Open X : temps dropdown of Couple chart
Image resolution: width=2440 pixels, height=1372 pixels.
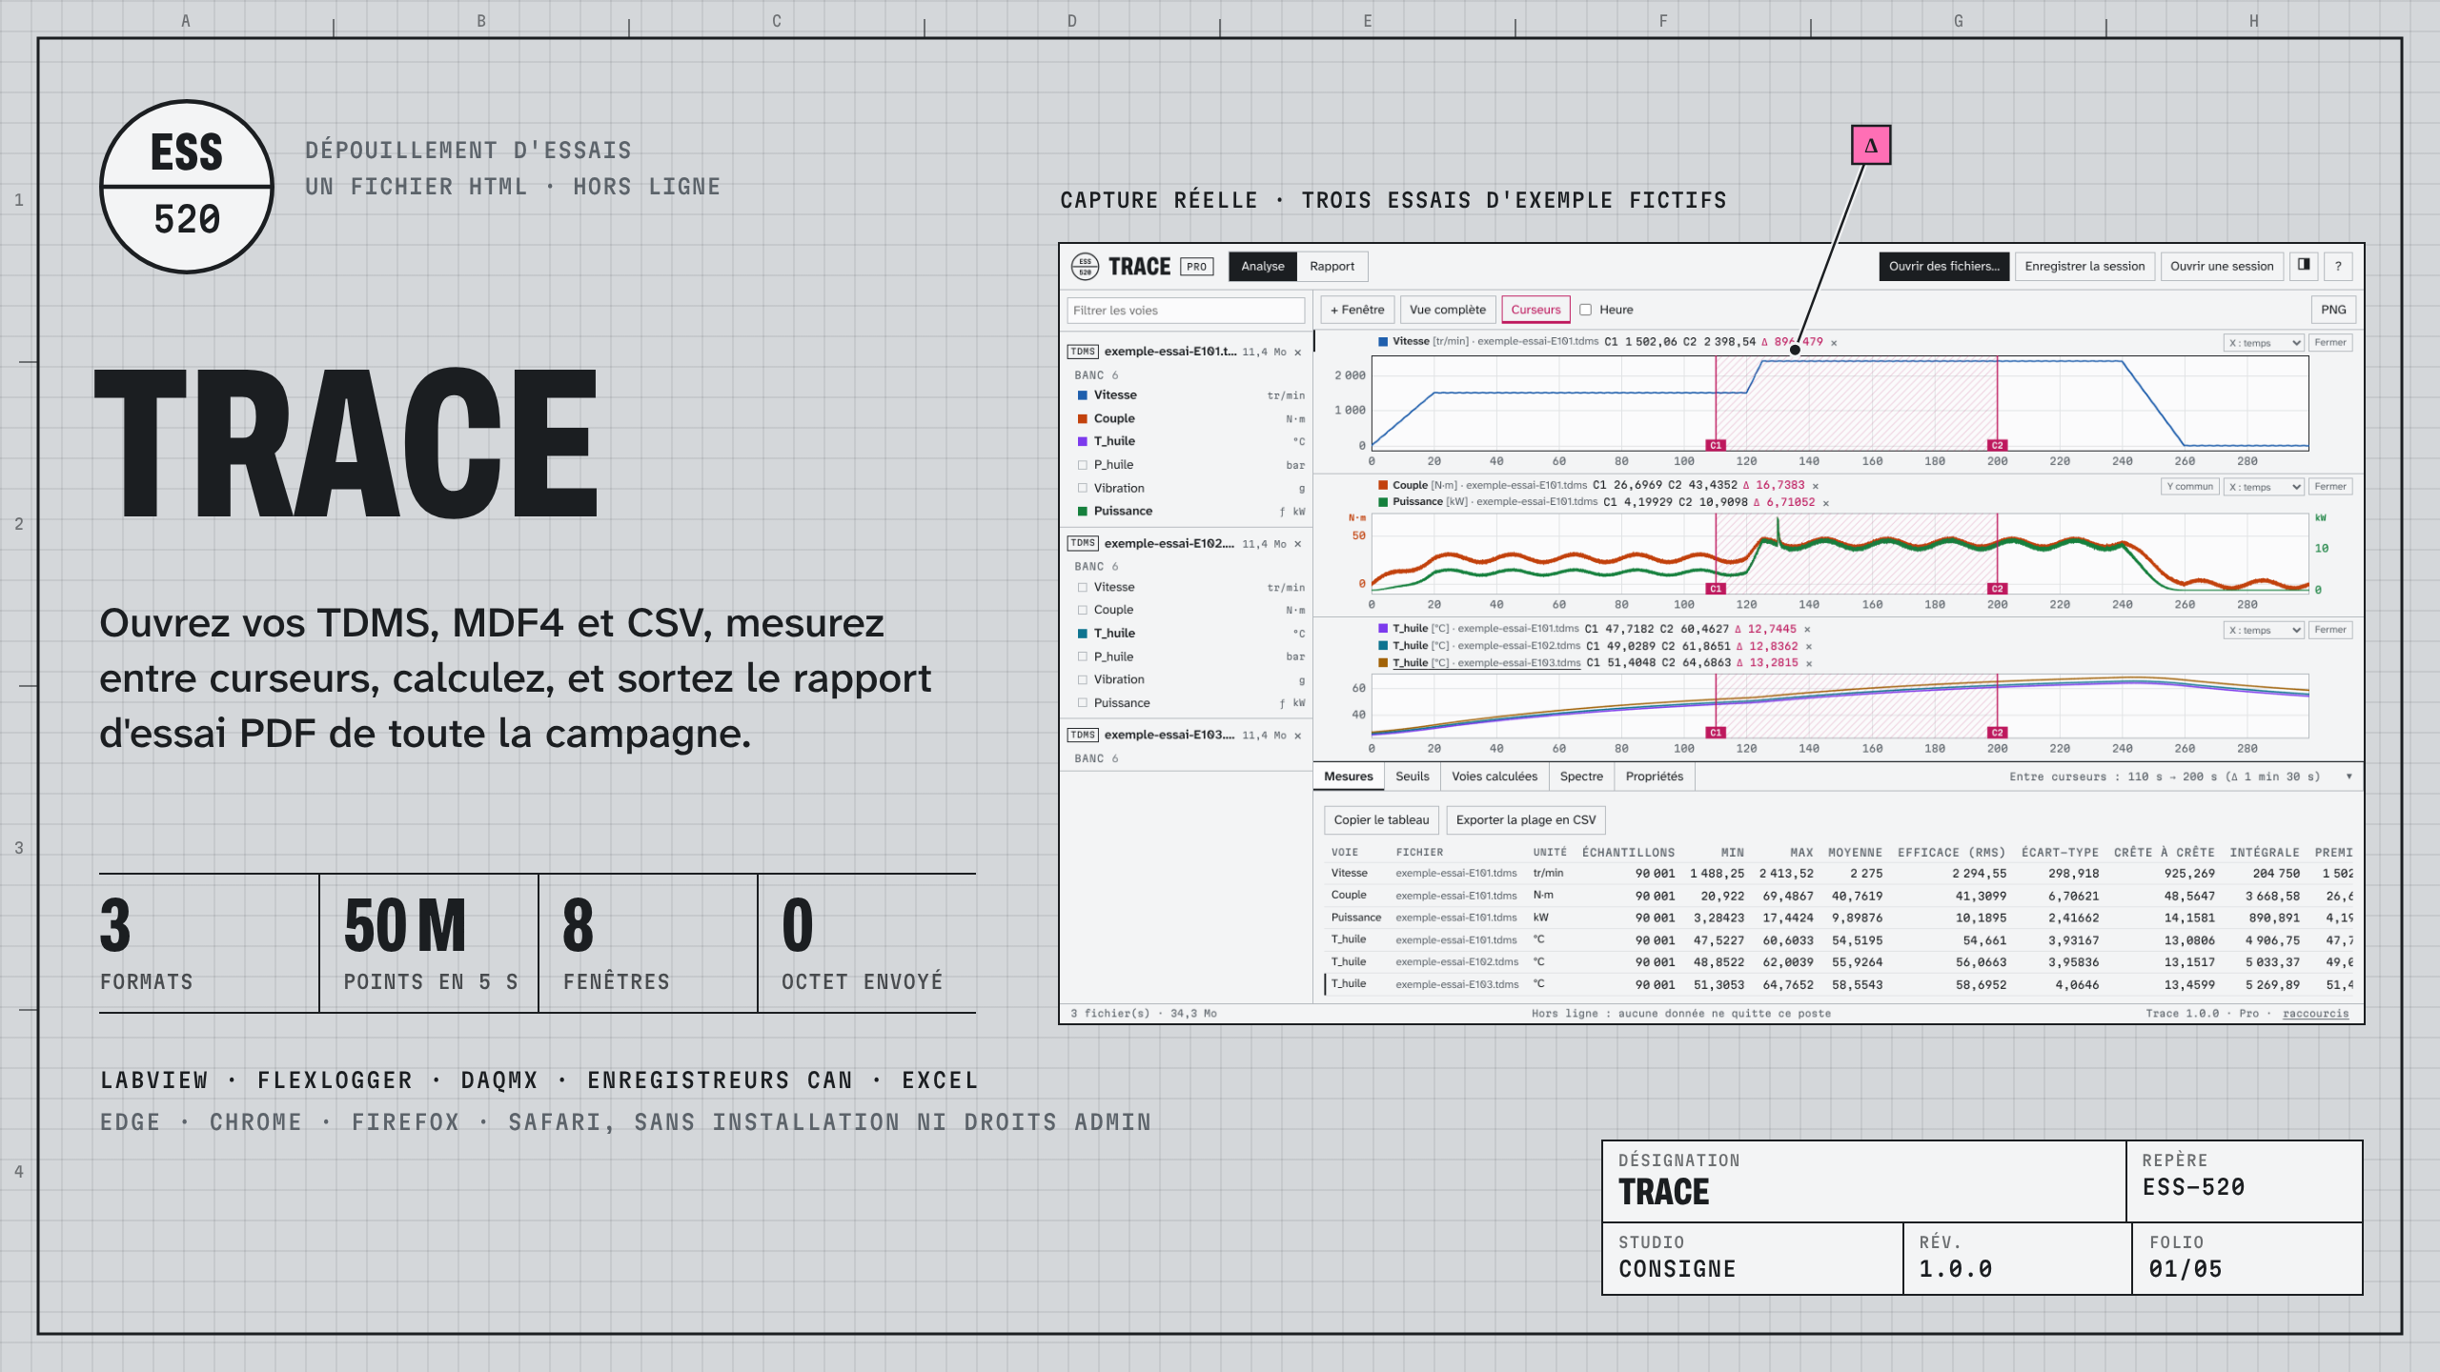[x=2264, y=487]
